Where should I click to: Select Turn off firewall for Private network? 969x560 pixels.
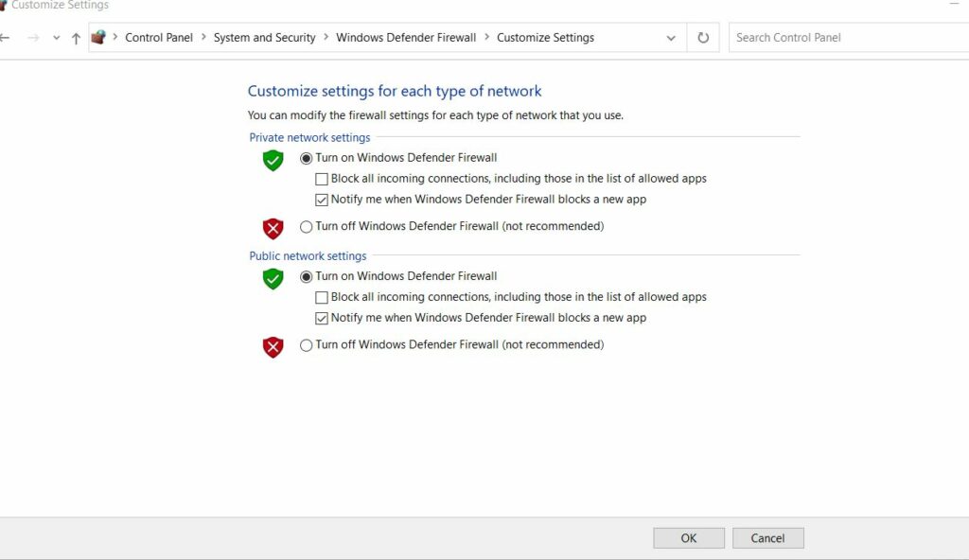[x=306, y=227]
